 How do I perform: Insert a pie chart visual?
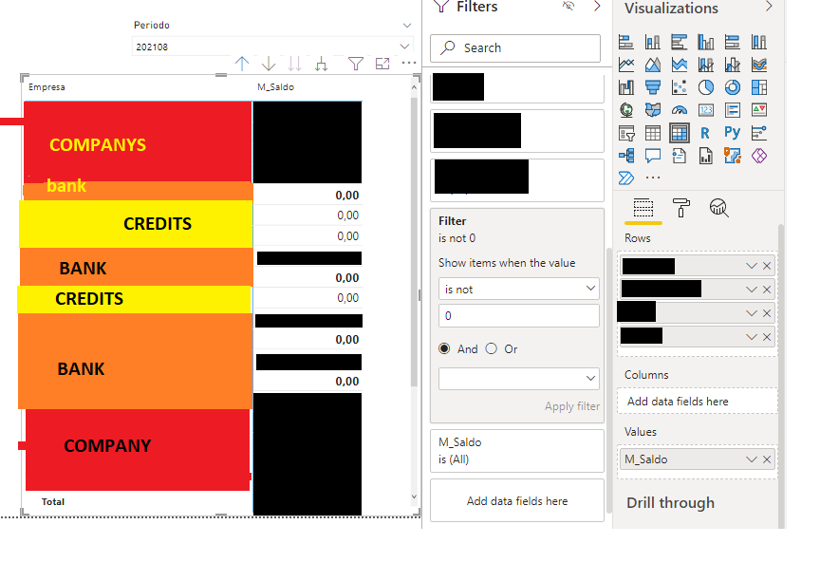706,87
